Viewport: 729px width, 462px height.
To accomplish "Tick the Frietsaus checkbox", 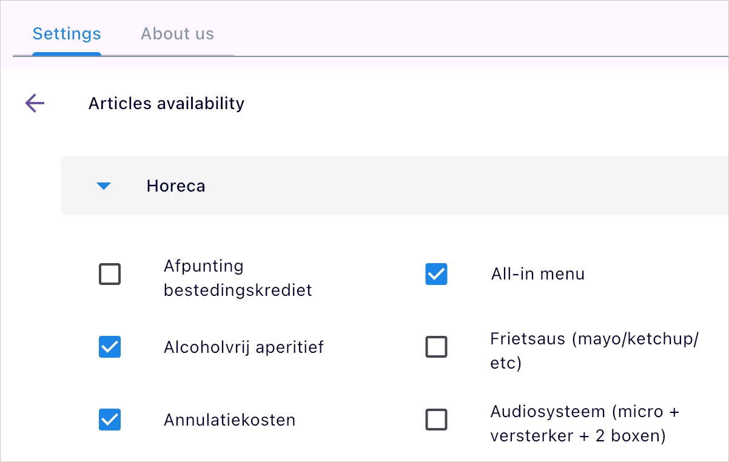I will tap(436, 347).
